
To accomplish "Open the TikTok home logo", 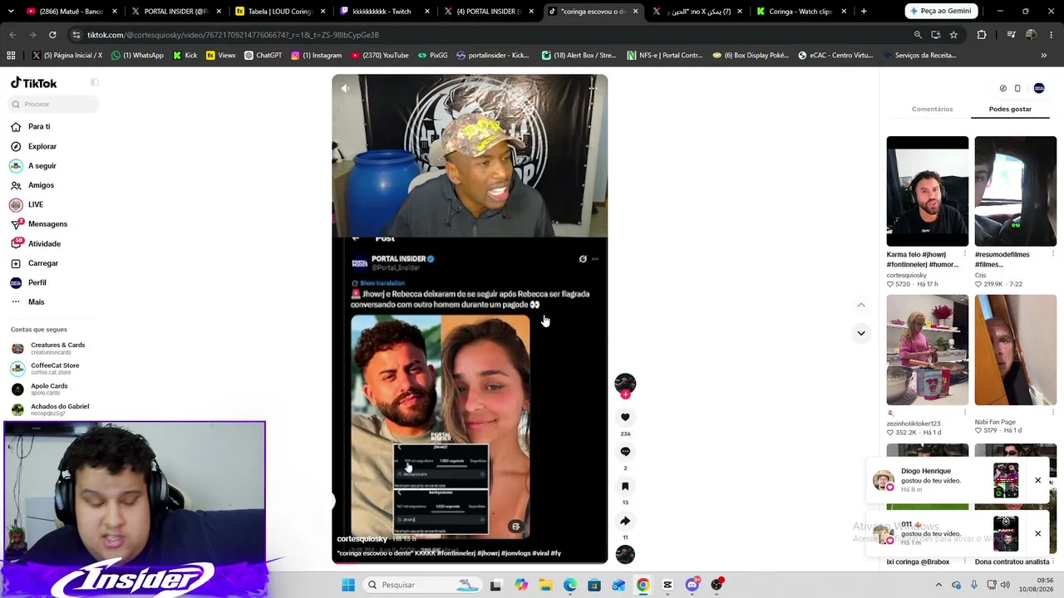I will [x=34, y=83].
